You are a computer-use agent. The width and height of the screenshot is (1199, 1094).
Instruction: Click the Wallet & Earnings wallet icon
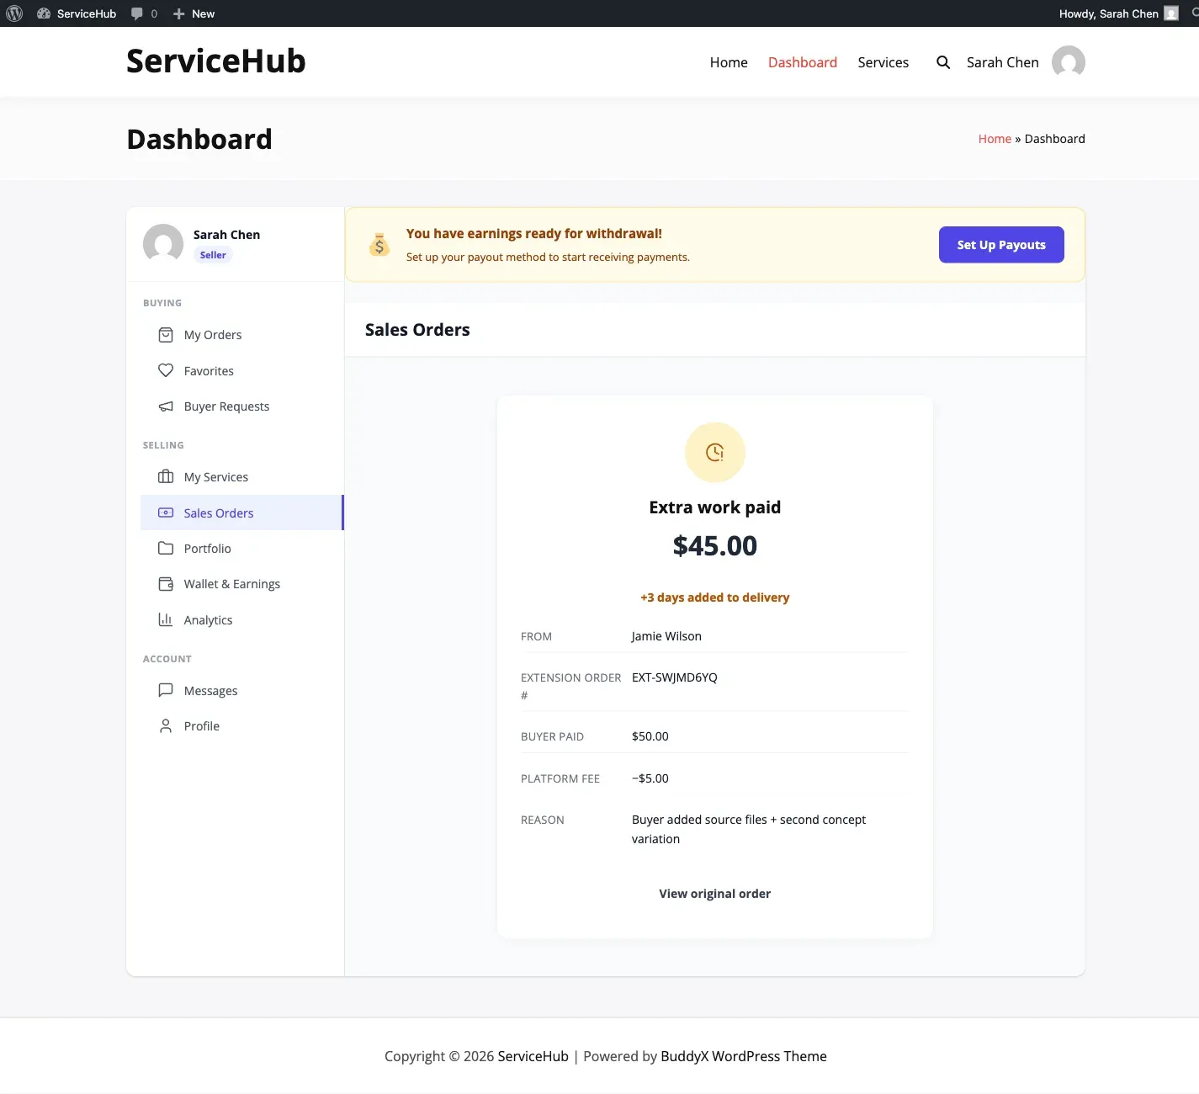[x=166, y=584]
